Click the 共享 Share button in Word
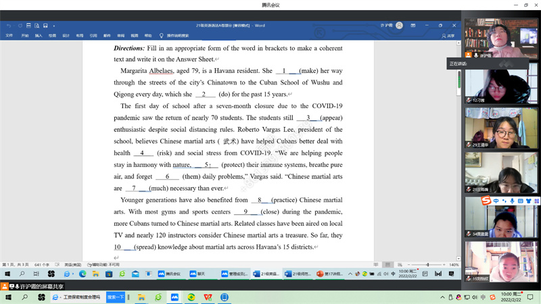The width and height of the screenshot is (541, 304). tap(448, 36)
